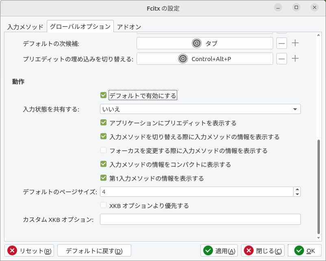326x261 pixels.
Task: Click the 閉じる button
Action: [263, 251]
